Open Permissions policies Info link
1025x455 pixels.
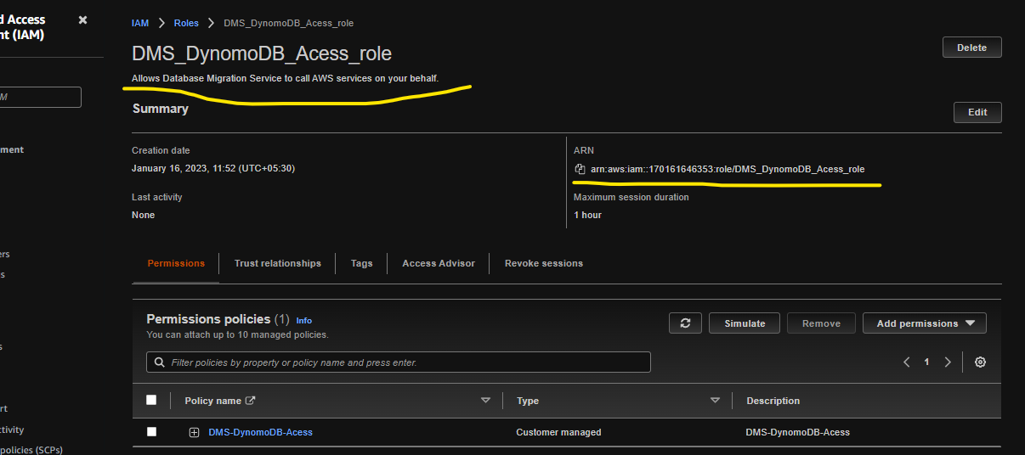pos(303,321)
